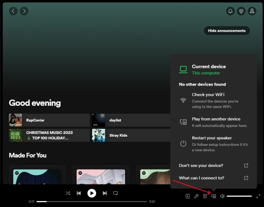
Task: Skip to previous track
Action: [x=79, y=193]
